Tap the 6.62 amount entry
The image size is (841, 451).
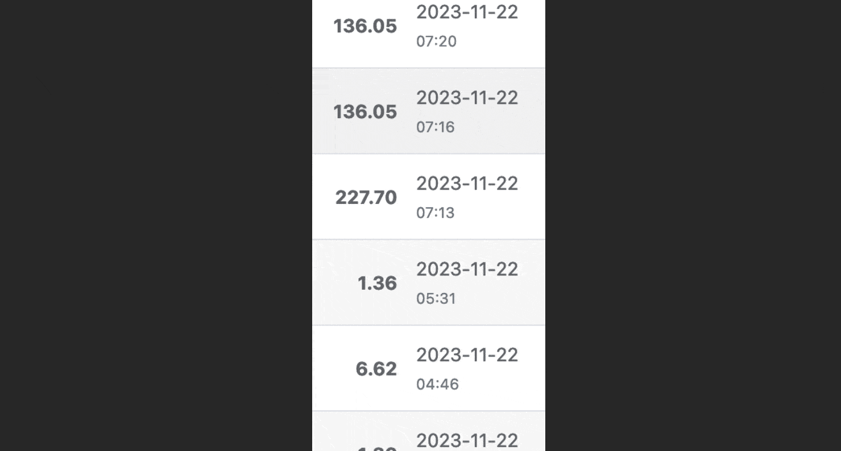coord(376,369)
